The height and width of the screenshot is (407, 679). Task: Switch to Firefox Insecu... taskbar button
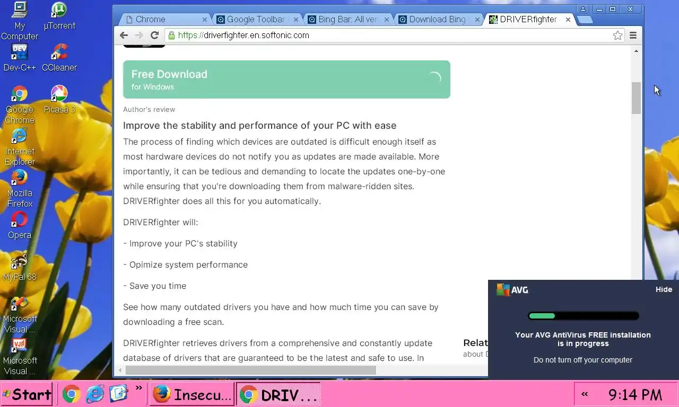click(192, 394)
